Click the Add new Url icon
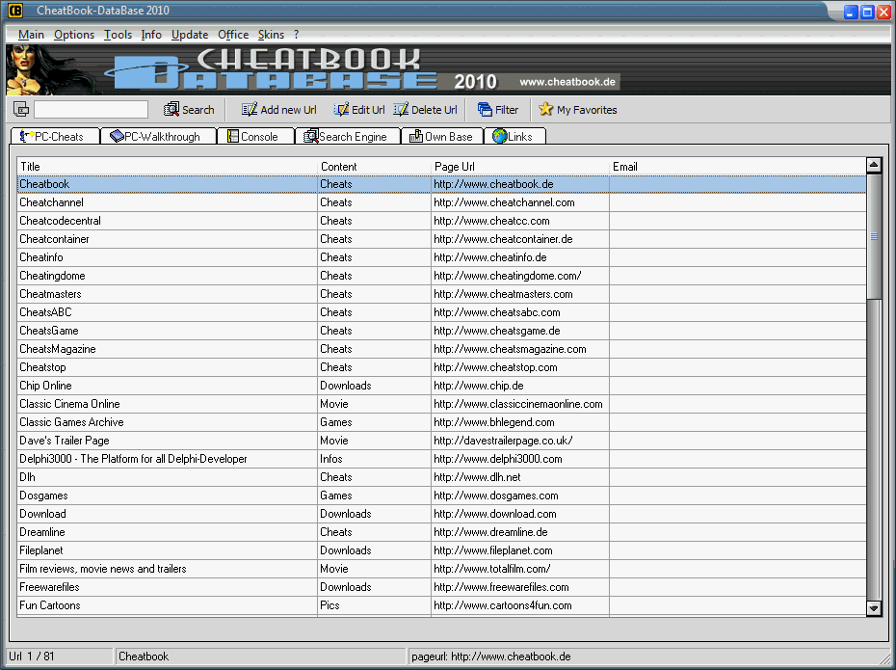This screenshot has height=670, width=896. pyautogui.click(x=250, y=110)
